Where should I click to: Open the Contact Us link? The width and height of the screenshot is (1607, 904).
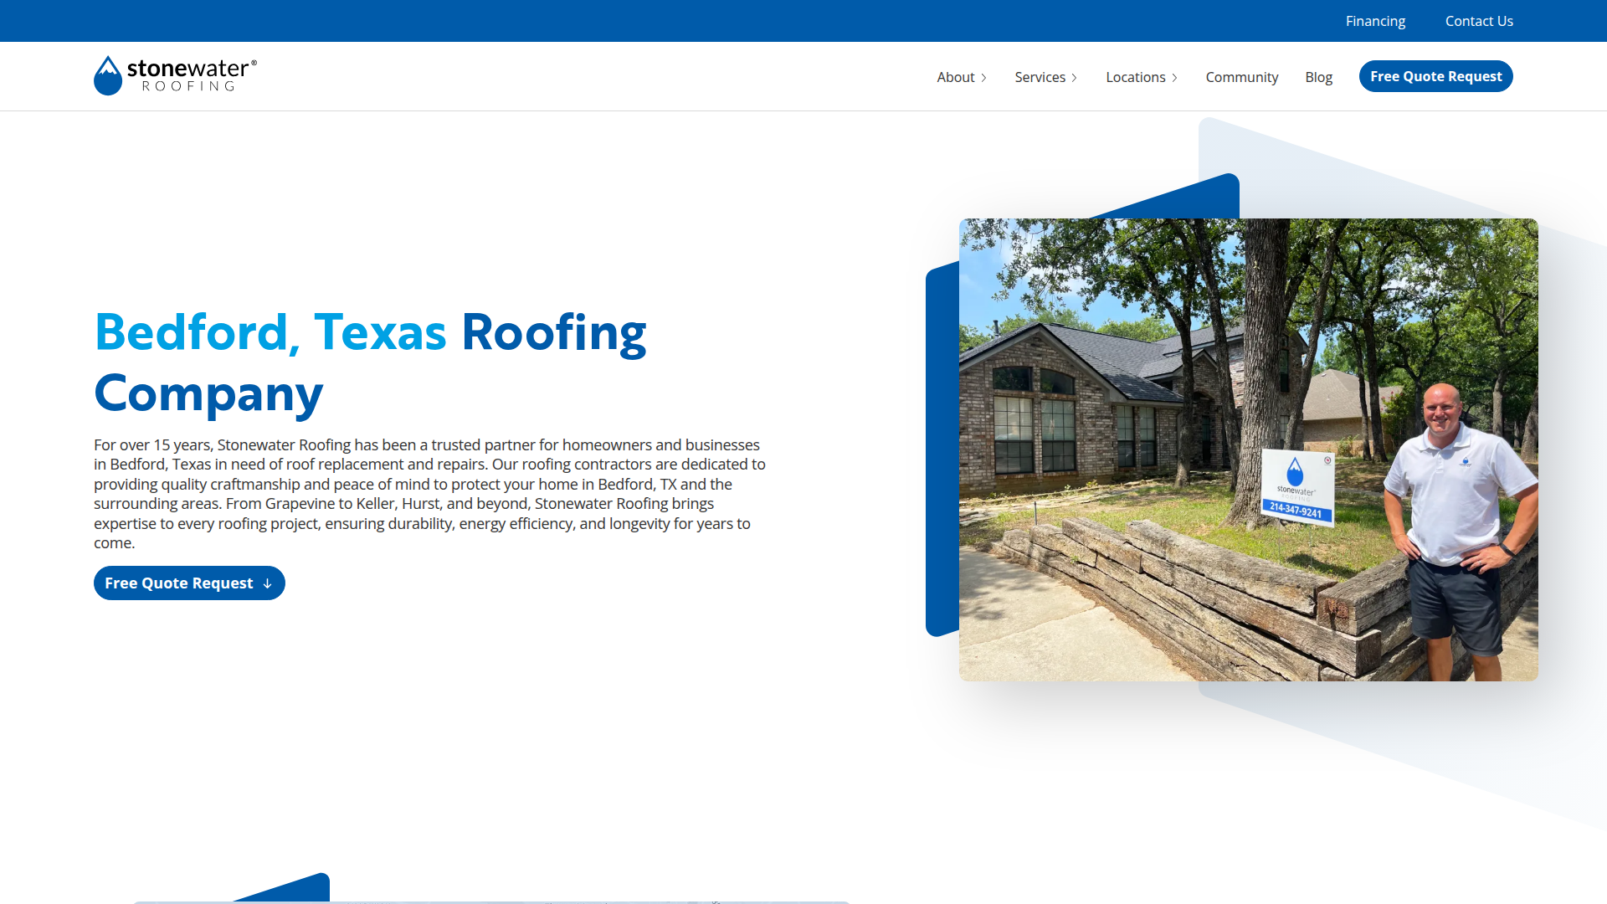[x=1479, y=21]
